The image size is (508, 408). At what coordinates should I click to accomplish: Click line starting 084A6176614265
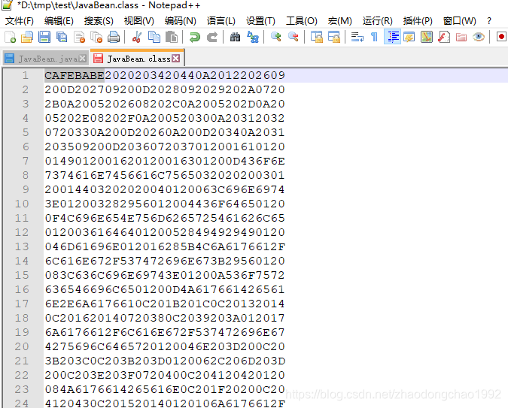click(165, 389)
